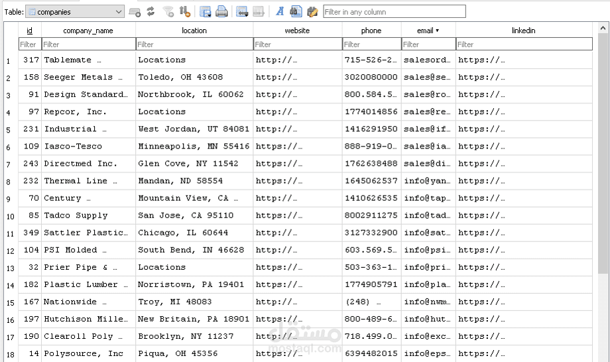This screenshot has height=362, width=610.
Task: Select the 'Minneapolis, MN 55416' cell
Action: click(x=194, y=147)
